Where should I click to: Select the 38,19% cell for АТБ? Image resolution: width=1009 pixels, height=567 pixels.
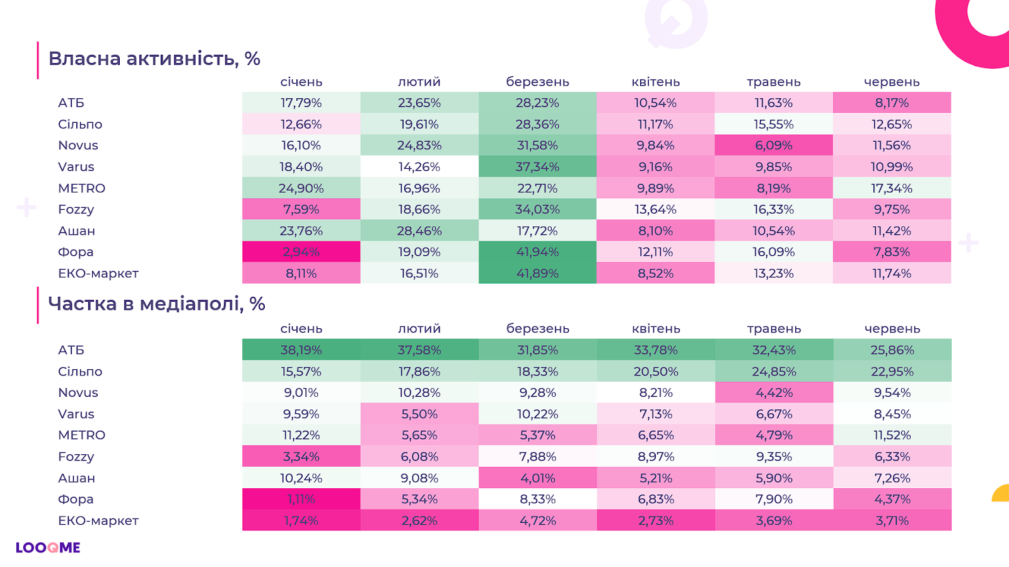coord(301,350)
